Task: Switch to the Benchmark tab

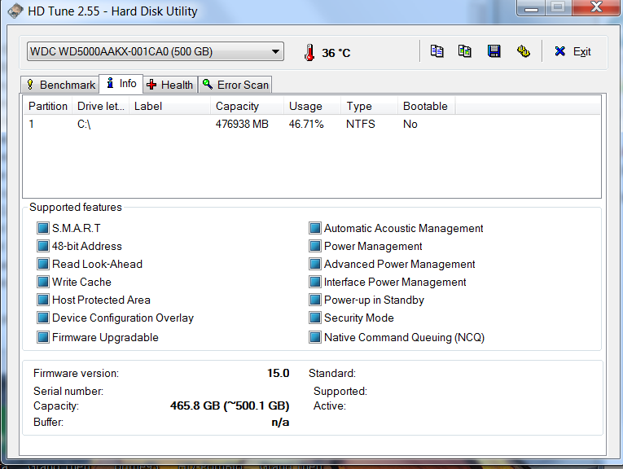Action: 60,85
